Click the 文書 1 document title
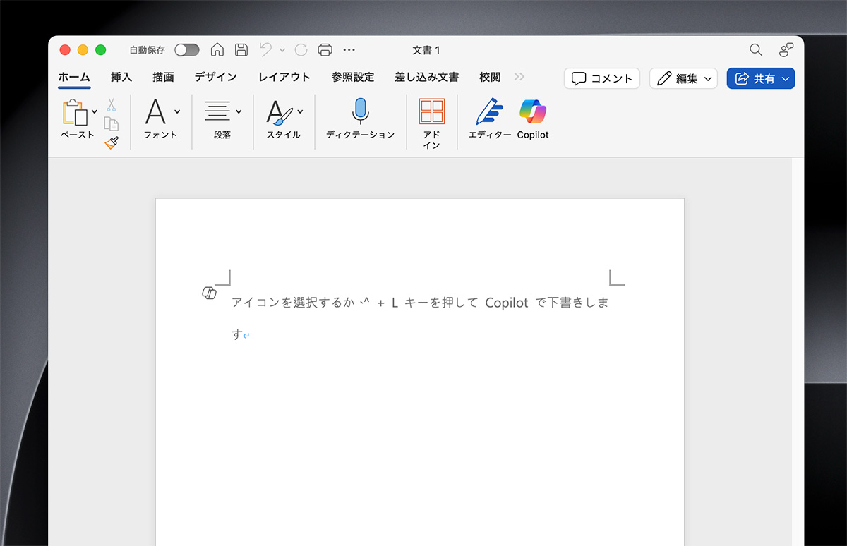 426,50
